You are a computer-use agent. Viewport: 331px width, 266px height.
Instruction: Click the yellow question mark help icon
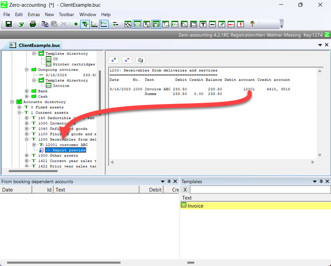click(x=252, y=24)
